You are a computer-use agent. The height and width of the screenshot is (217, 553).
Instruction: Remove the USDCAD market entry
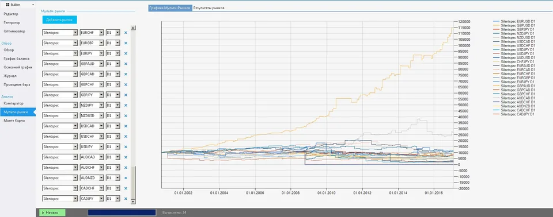pyautogui.click(x=126, y=126)
